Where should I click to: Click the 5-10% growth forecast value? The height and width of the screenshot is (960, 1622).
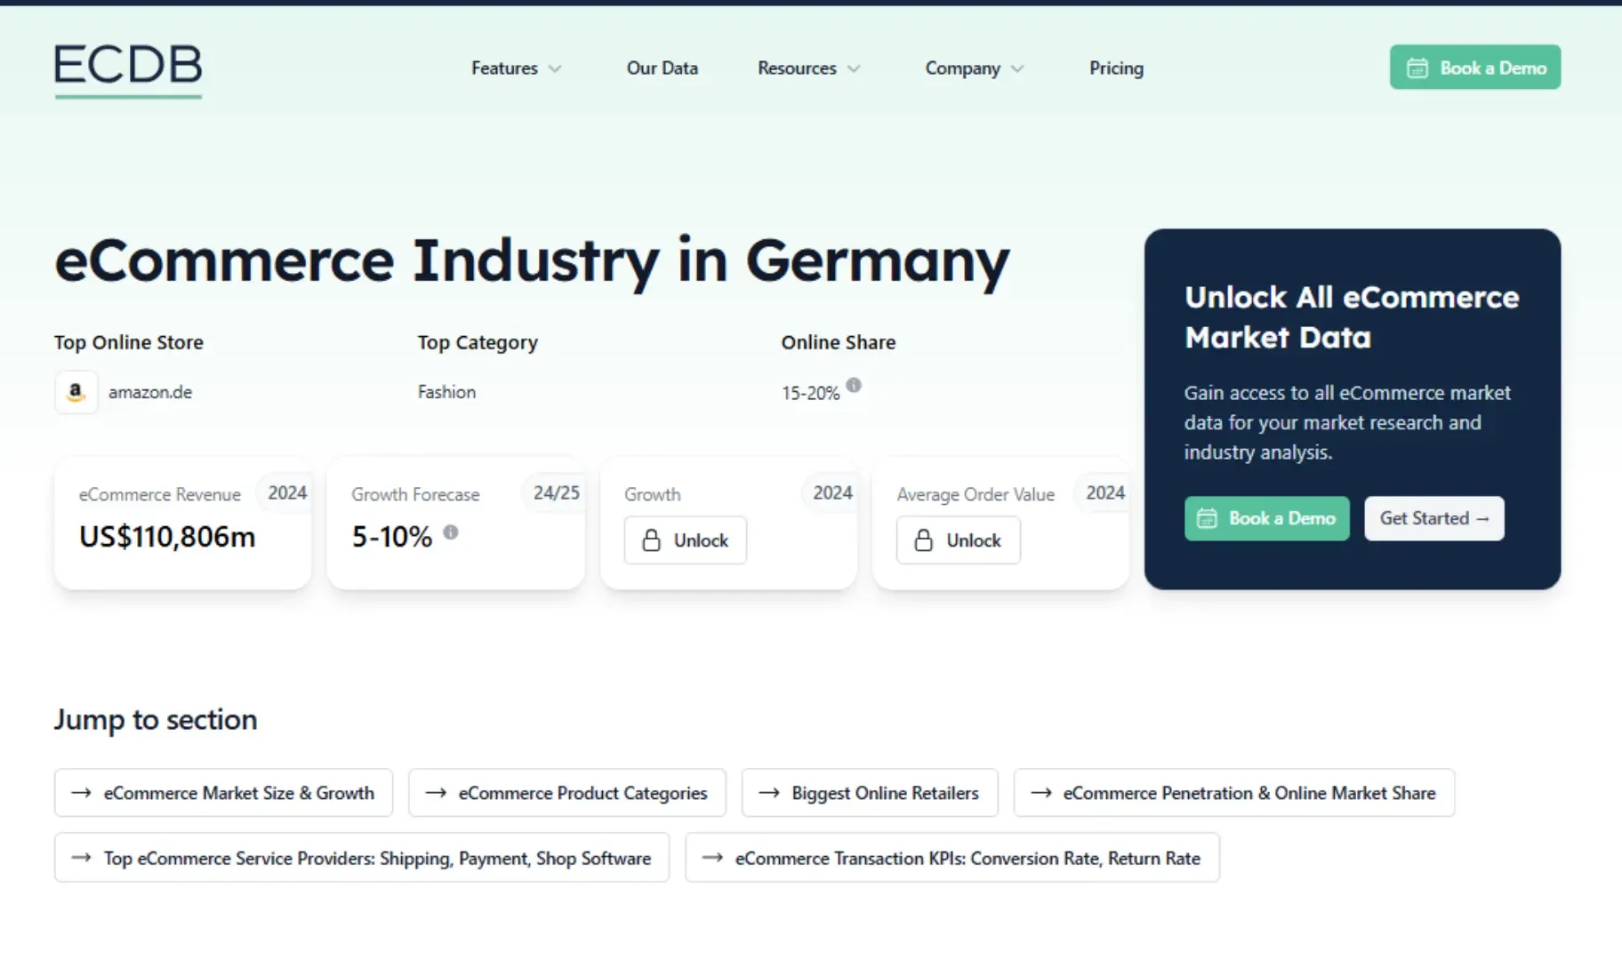click(392, 537)
